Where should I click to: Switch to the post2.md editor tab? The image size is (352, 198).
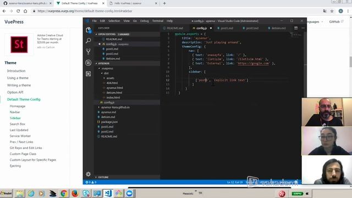coord(252,28)
